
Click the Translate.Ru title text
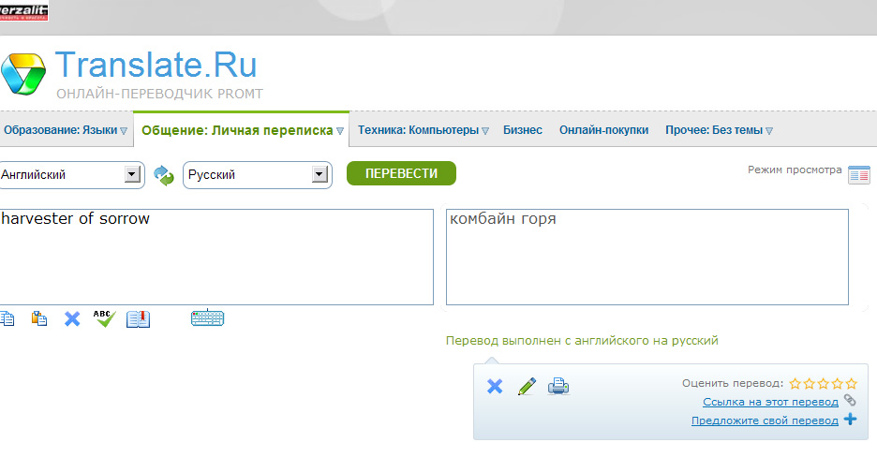156,65
